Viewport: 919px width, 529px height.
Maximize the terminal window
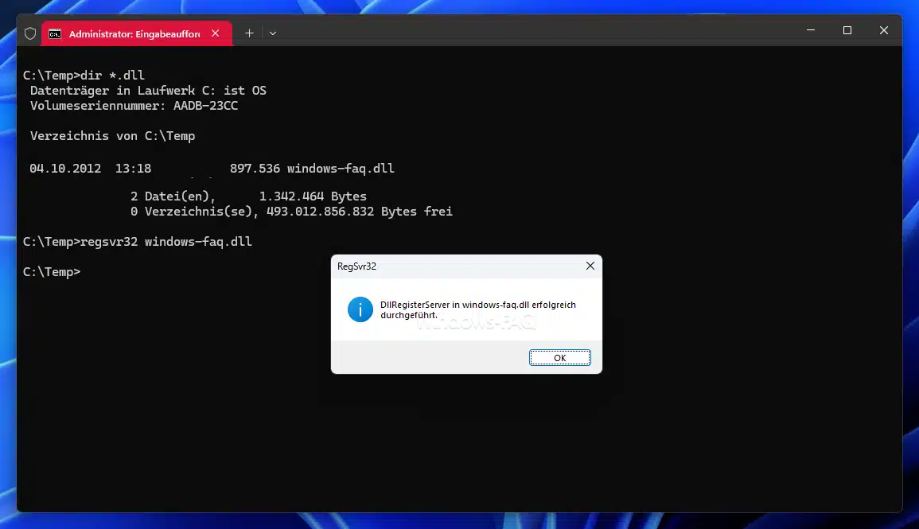tap(847, 30)
